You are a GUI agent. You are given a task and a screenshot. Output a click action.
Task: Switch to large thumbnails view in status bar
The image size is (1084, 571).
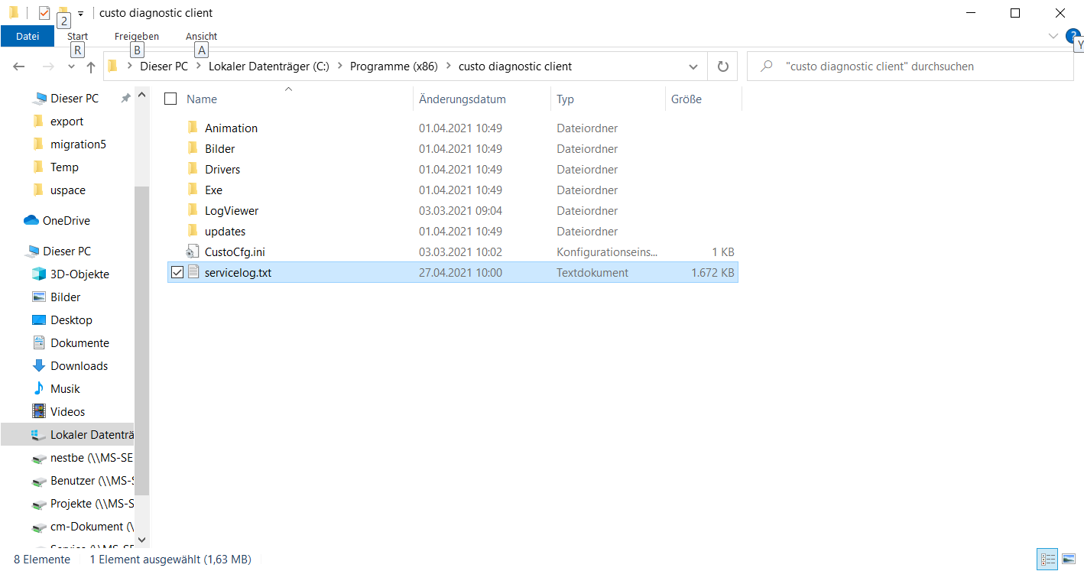tap(1069, 559)
